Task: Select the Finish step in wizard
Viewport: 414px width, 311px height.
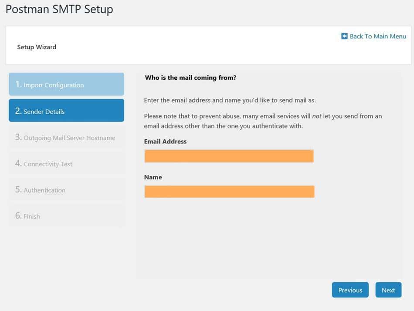Action: coord(66,216)
